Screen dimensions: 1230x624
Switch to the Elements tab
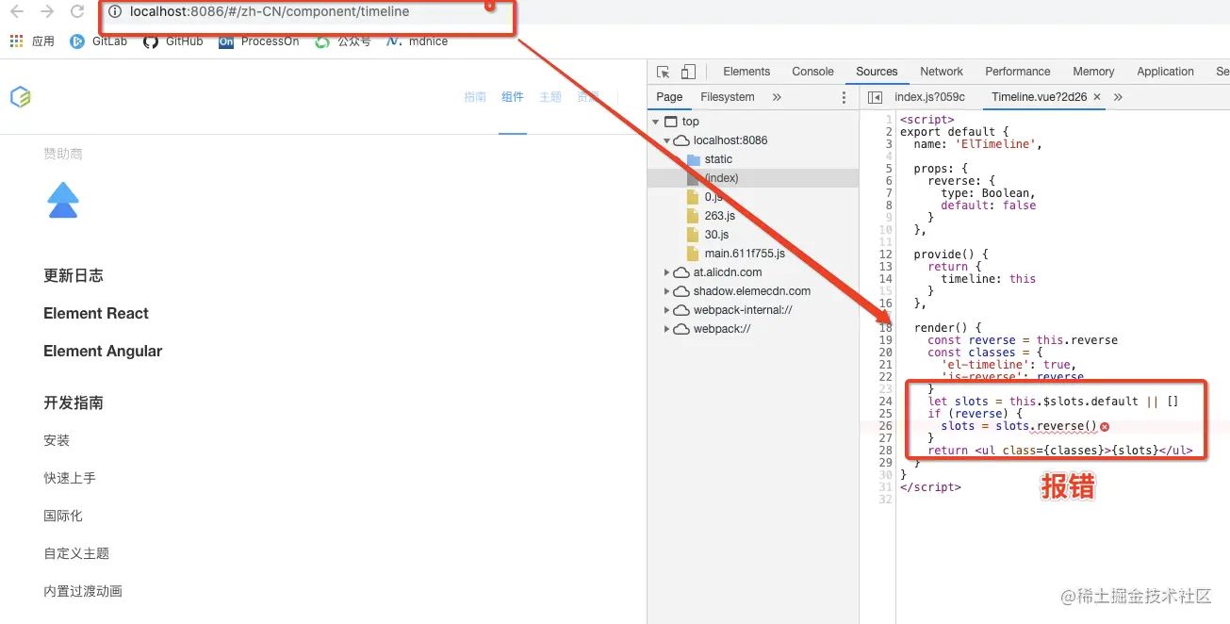pos(746,72)
